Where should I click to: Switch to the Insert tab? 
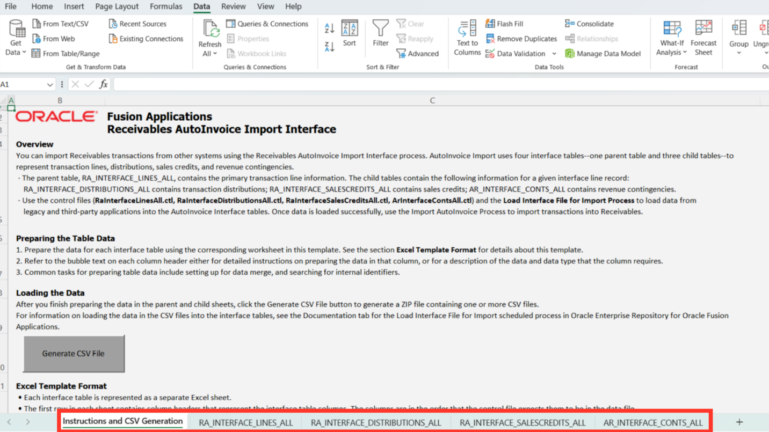(x=74, y=6)
